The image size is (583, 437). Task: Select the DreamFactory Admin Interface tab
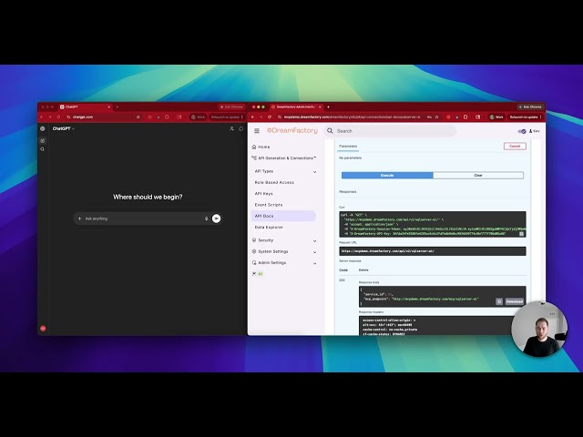296,107
